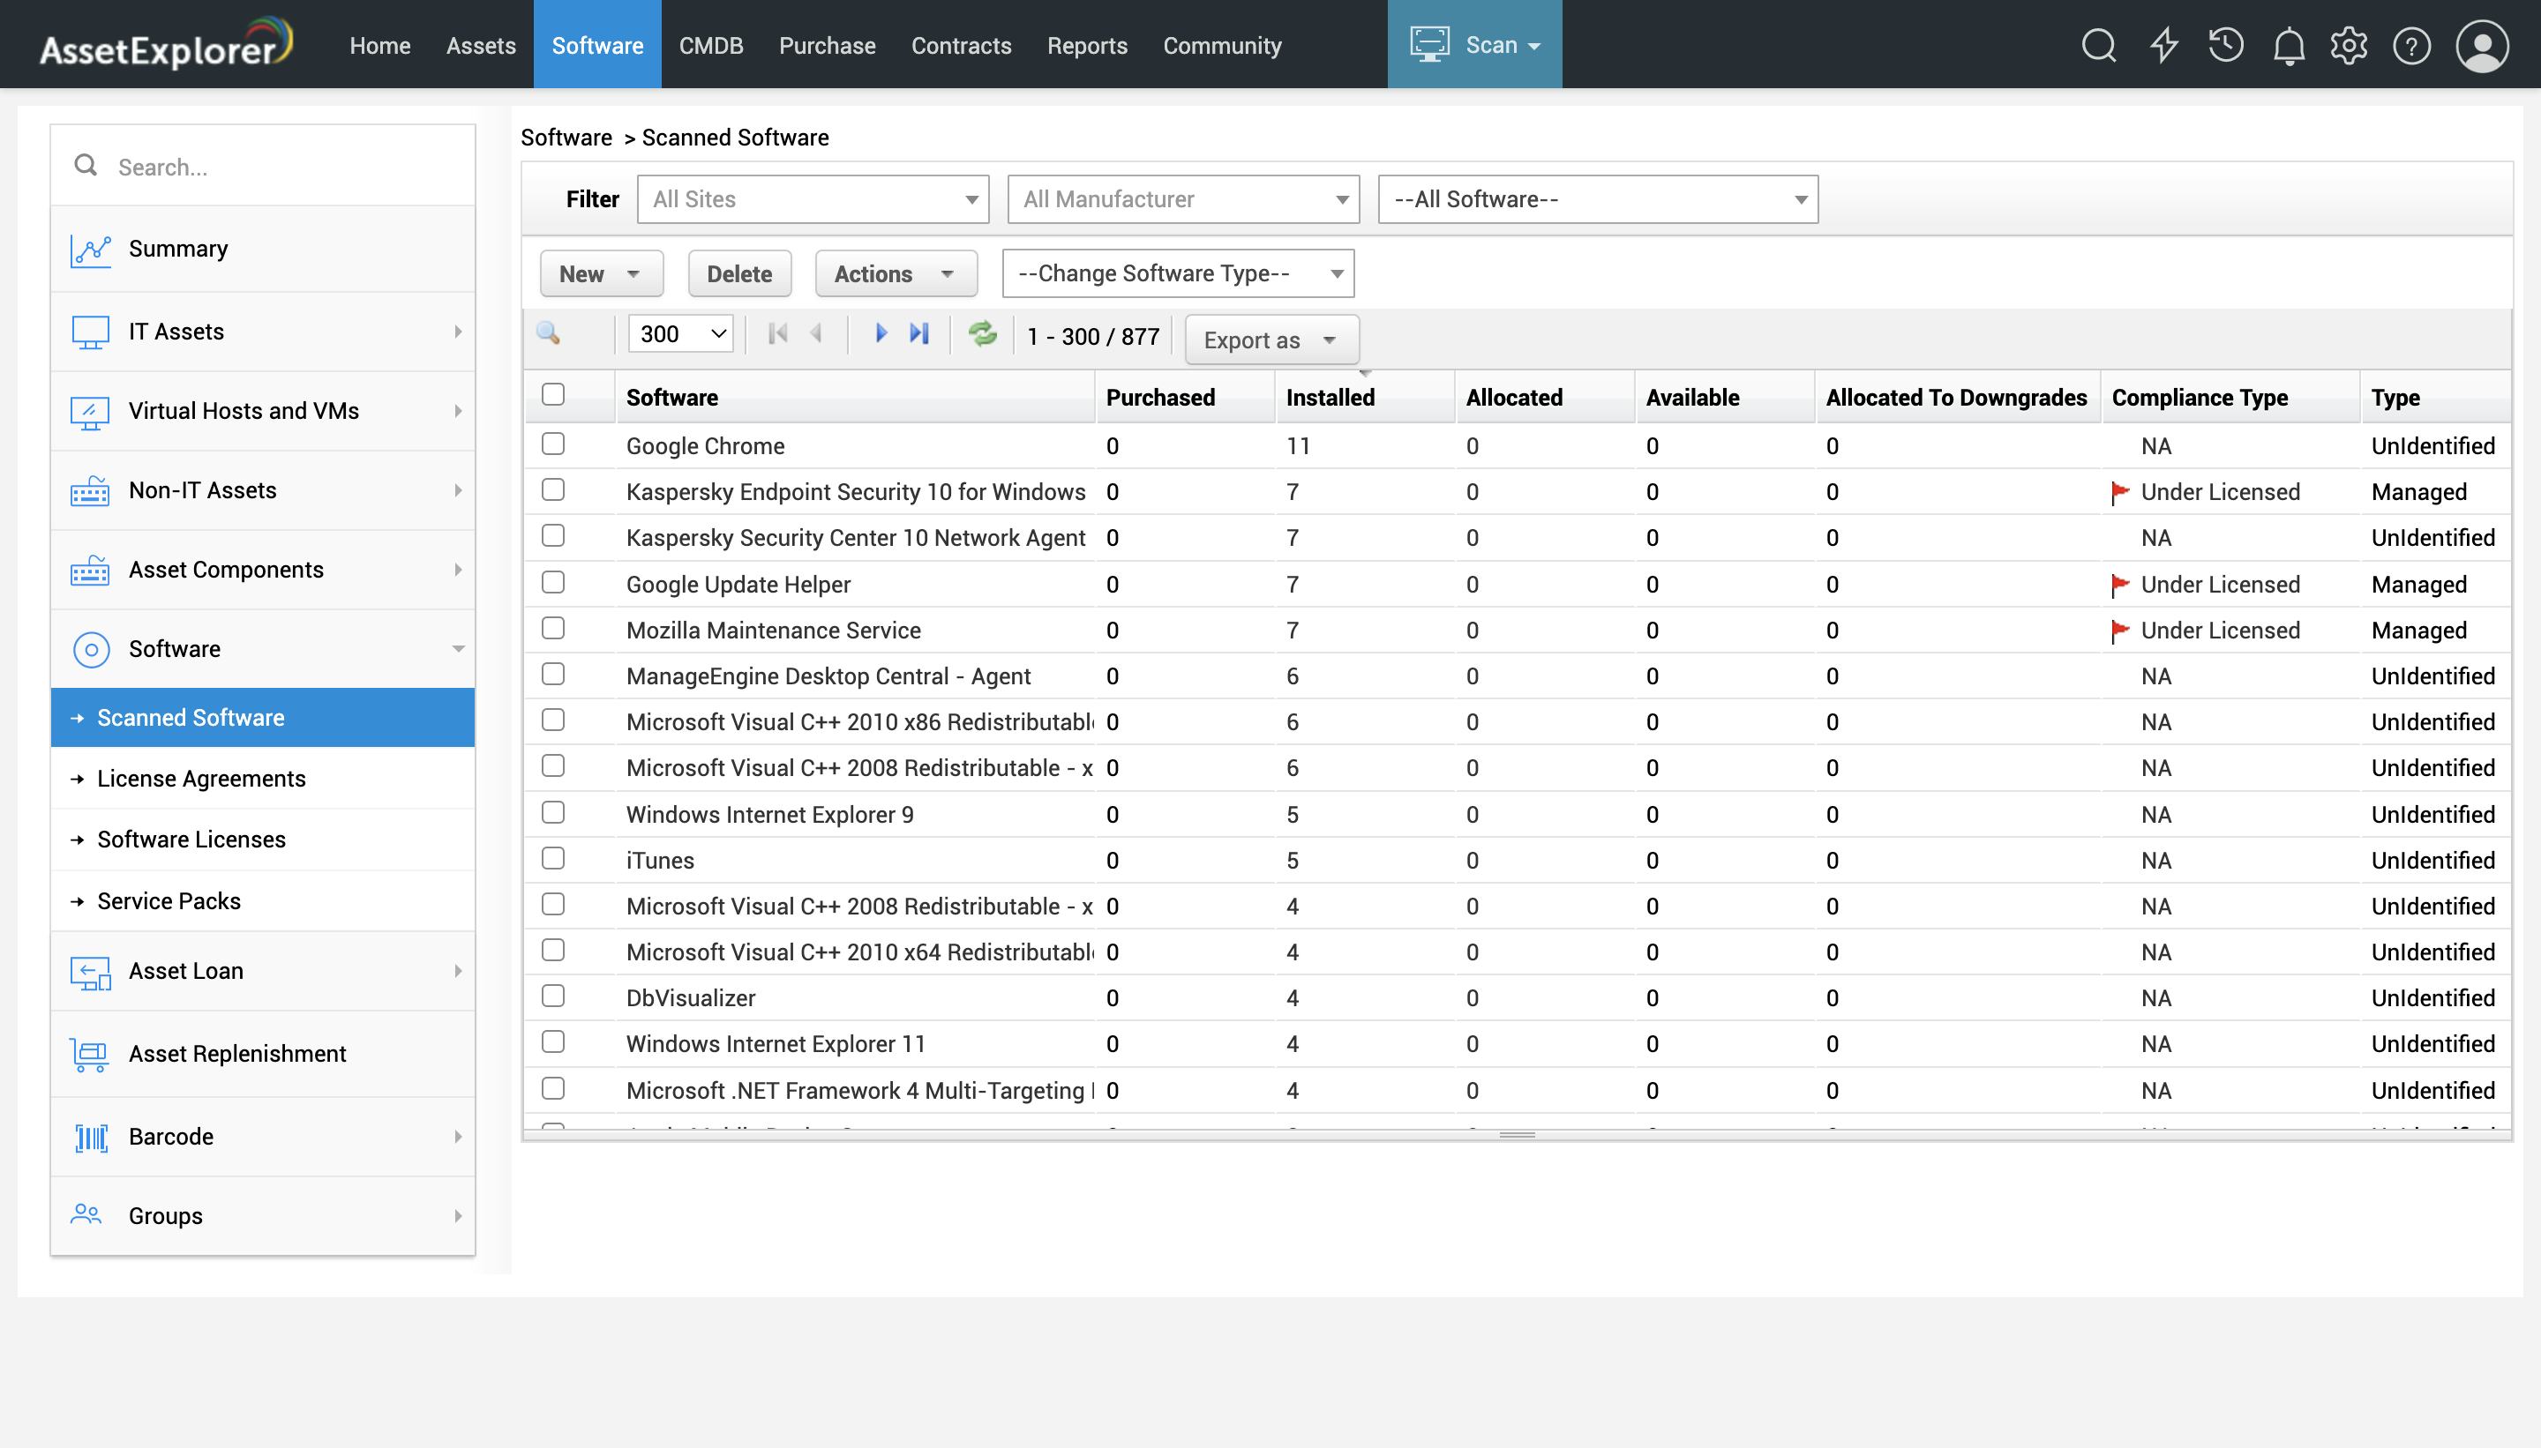Toggle checkbox next to Google Chrome
2541x1448 pixels.
click(x=555, y=442)
